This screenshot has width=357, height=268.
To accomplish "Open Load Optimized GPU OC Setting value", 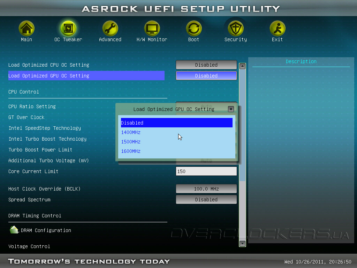I will (x=206, y=76).
